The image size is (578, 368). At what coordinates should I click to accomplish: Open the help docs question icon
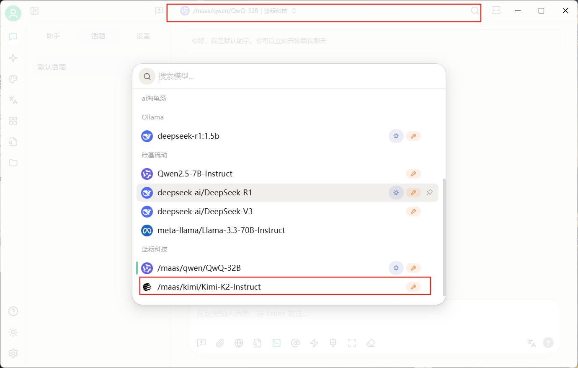pyautogui.click(x=13, y=311)
